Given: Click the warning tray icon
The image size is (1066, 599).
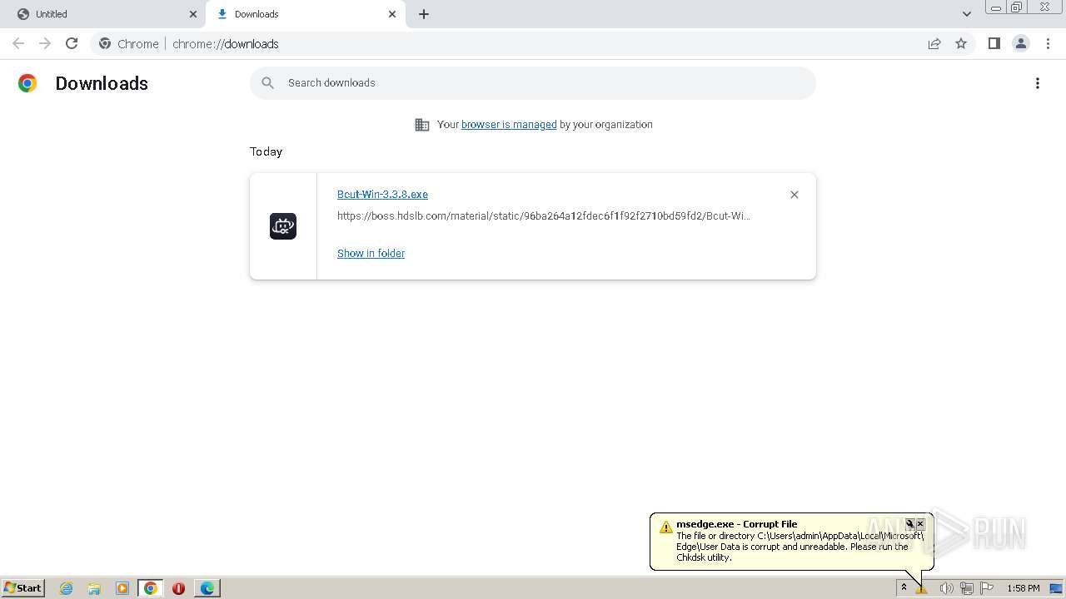Looking at the screenshot, I should [921, 589].
